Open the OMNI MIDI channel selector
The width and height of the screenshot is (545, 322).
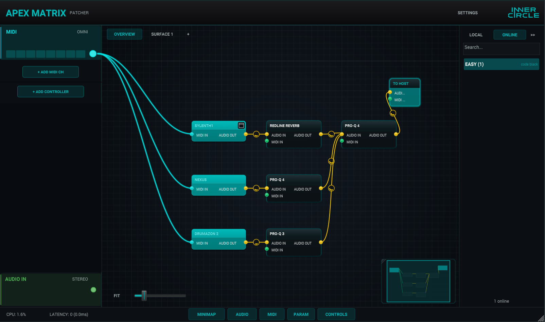pos(83,32)
